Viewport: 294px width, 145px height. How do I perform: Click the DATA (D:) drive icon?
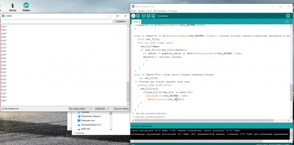(x=79, y=129)
